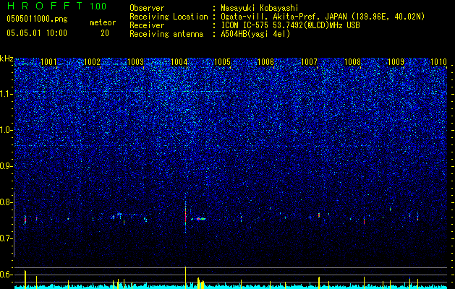
Task: Click the 0.8 frequency axis label
Action: click(6, 202)
